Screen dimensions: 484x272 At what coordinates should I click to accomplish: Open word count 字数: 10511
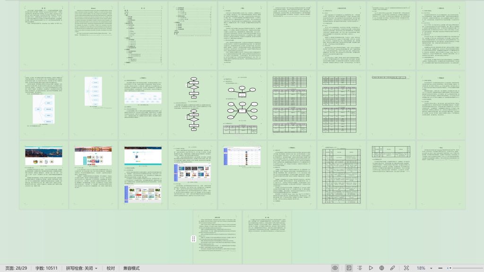pos(46,268)
